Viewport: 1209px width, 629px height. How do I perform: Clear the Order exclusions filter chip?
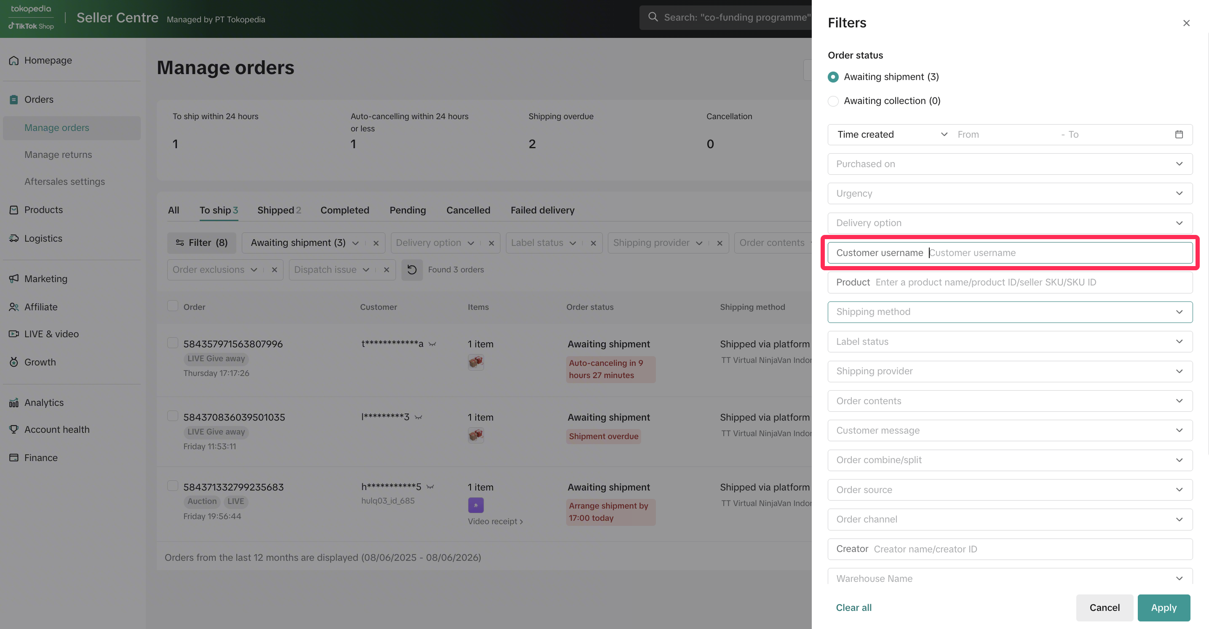pos(275,270)
